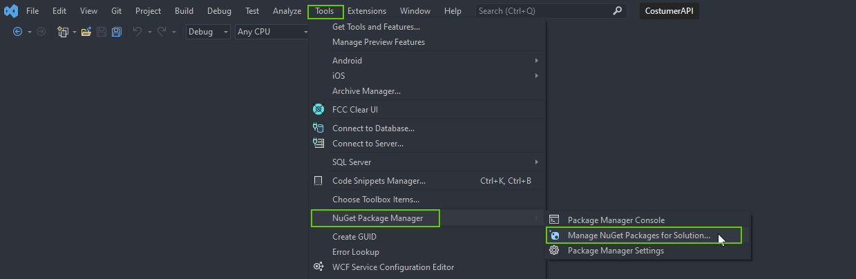The image size is (856, 279).
Task: Click the undo arrow icon
Action: coord(137,32)
